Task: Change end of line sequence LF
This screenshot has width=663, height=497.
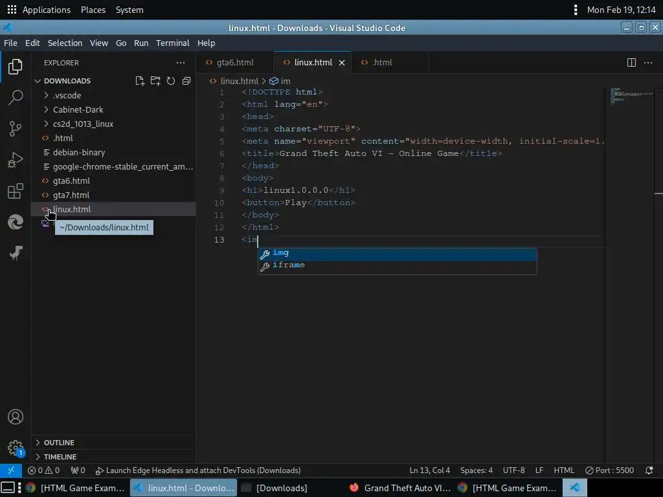Action: tap(539, 470)
